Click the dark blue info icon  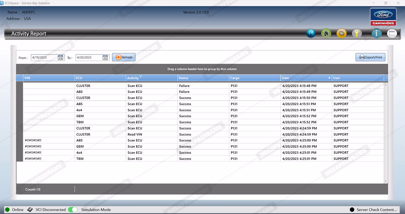(310, 33)
